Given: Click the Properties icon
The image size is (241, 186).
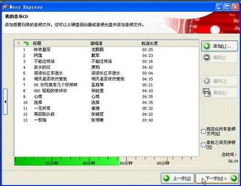Looking at the screenshot, I should point(206,93).
